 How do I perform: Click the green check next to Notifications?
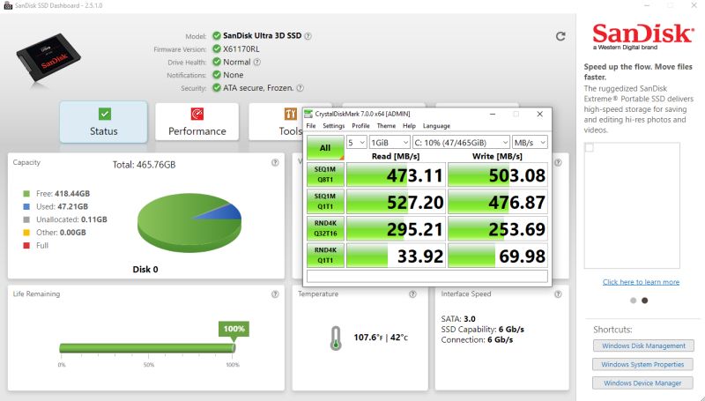coord(217,75)
